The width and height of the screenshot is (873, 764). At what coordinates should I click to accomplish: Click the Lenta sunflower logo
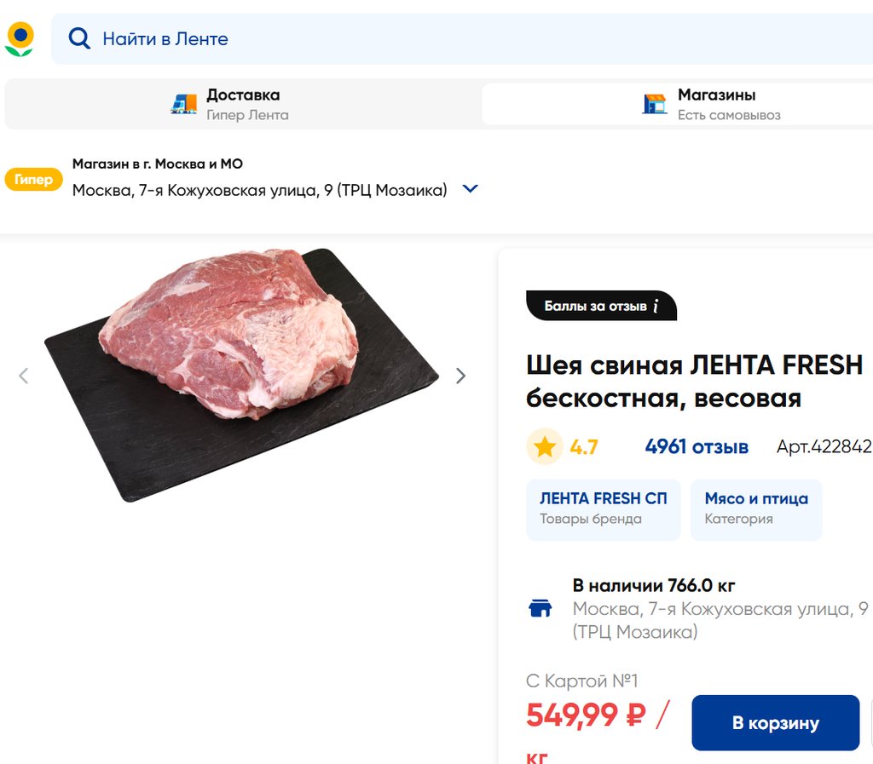click(x=20, y=39)
